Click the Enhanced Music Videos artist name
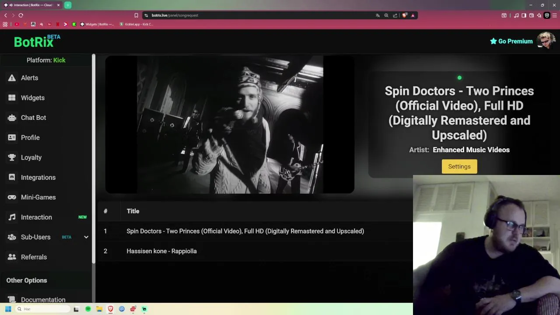Screen dimensions: 560x315 pos(471,150)
